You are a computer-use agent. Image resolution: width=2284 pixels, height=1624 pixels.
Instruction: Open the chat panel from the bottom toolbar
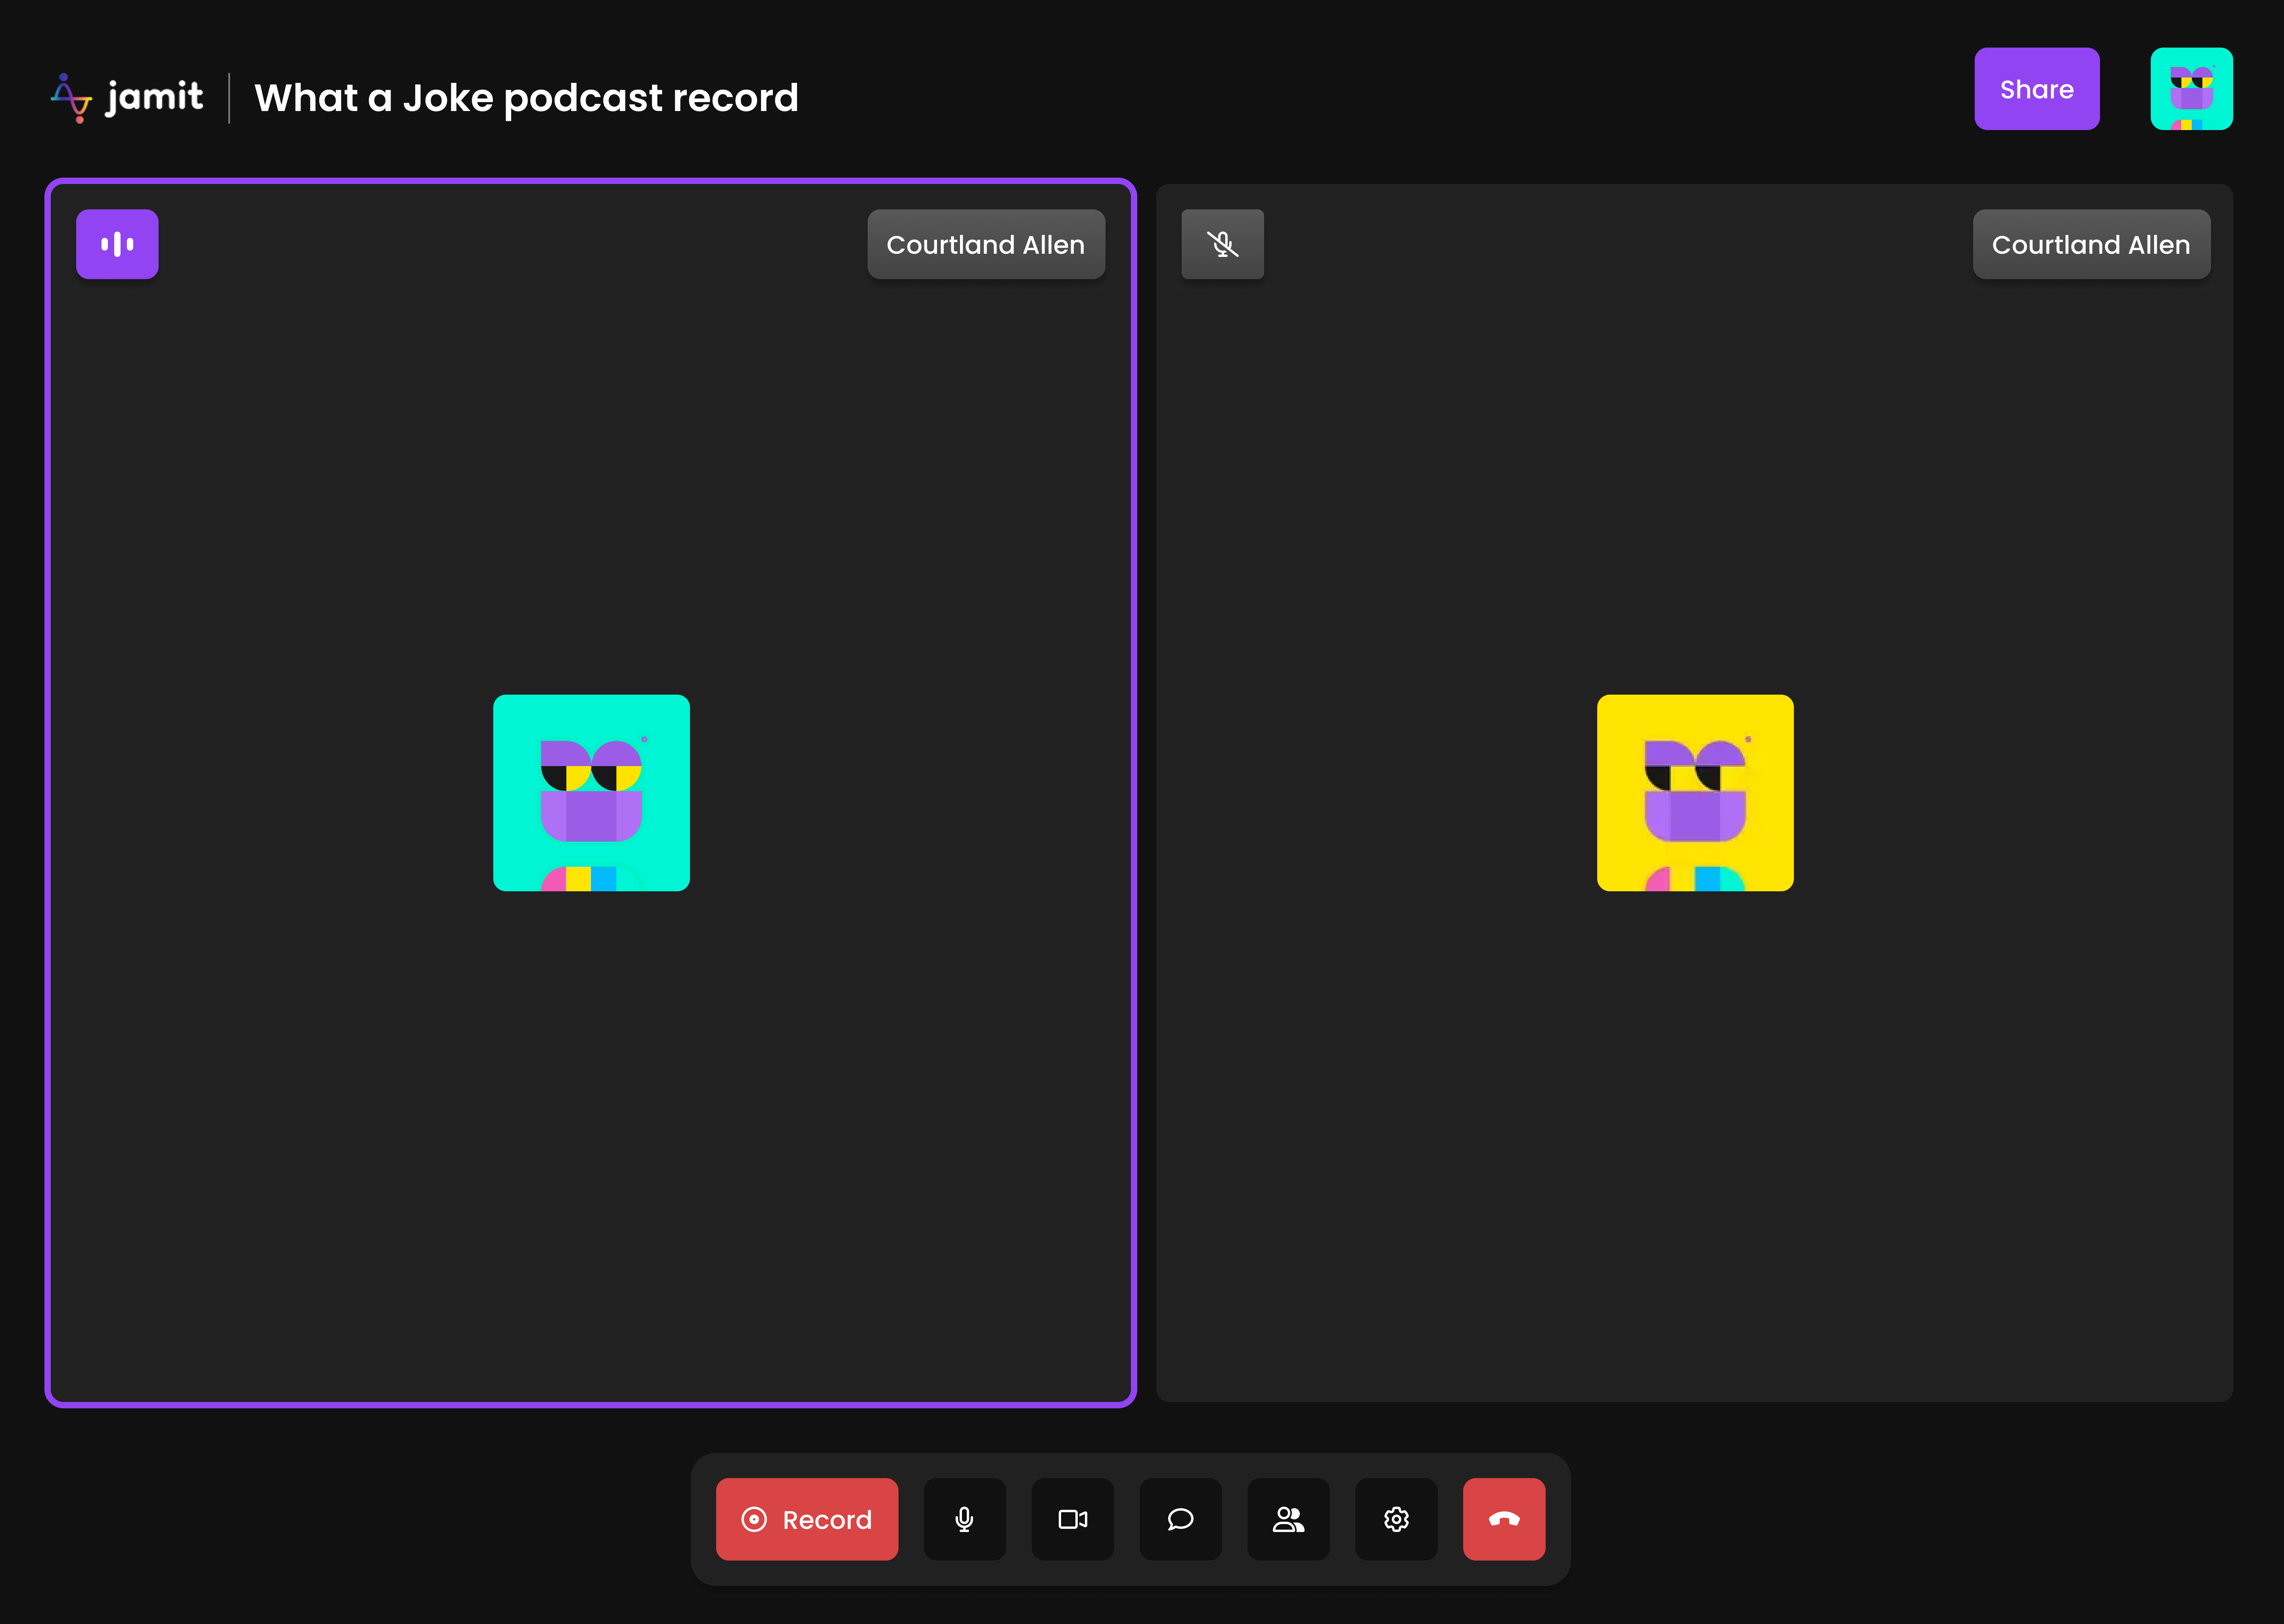(1180, 1519)
